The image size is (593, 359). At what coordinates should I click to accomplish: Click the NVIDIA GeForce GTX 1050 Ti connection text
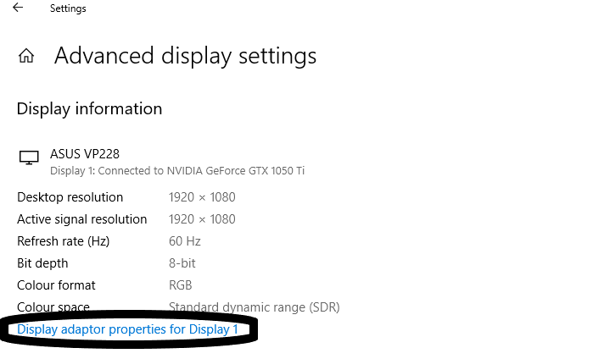[177, 171]
